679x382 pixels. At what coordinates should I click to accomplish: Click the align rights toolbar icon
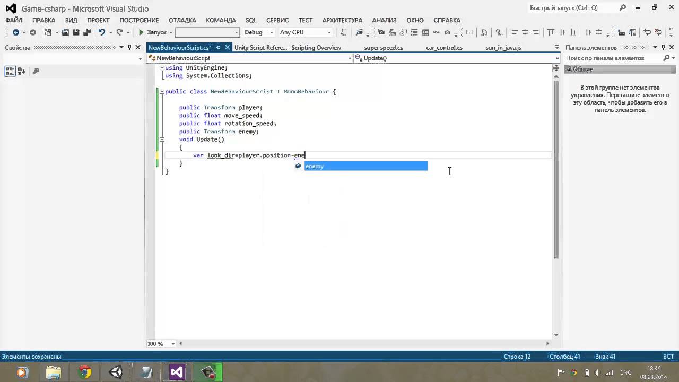[536, 32]
